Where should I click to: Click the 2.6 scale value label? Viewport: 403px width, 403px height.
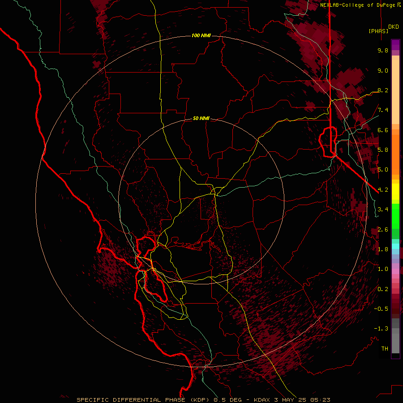coord(383,230)
